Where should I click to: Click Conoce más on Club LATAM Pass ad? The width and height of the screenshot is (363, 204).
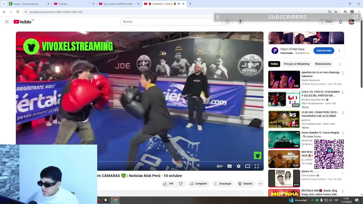tap(324, 51)
